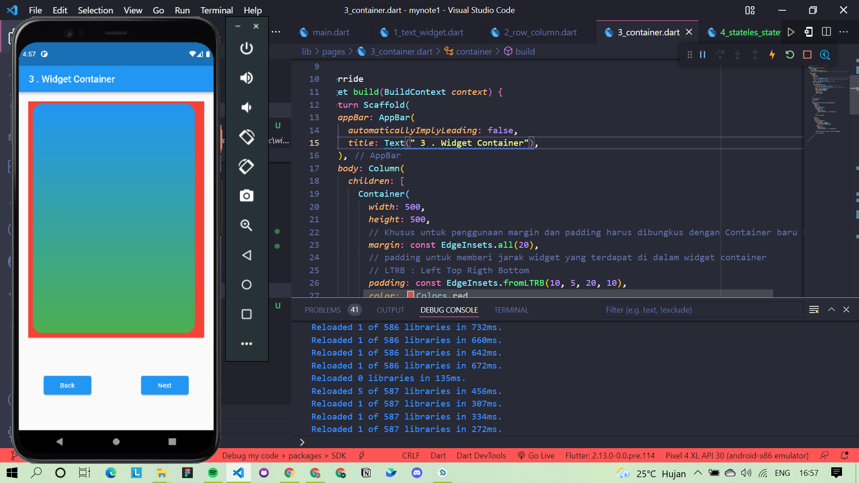This screenshot has width=859, height=483.
Task: Toggle split editor right icon
Action: point(826,32)
